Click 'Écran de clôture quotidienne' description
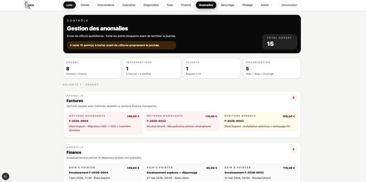 click(x=122, y=36)
